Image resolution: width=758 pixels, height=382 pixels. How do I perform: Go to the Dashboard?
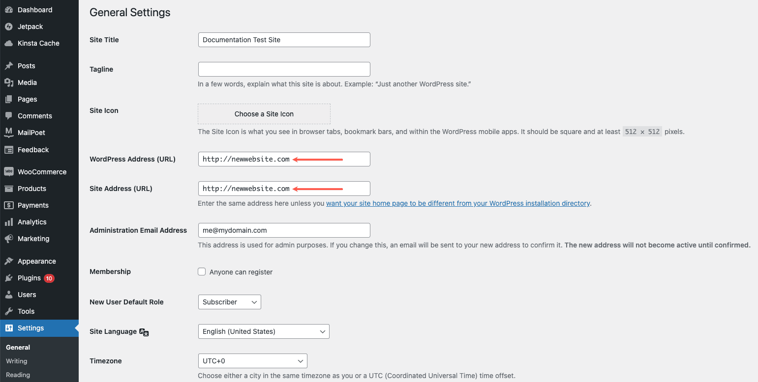pos(35,9)
